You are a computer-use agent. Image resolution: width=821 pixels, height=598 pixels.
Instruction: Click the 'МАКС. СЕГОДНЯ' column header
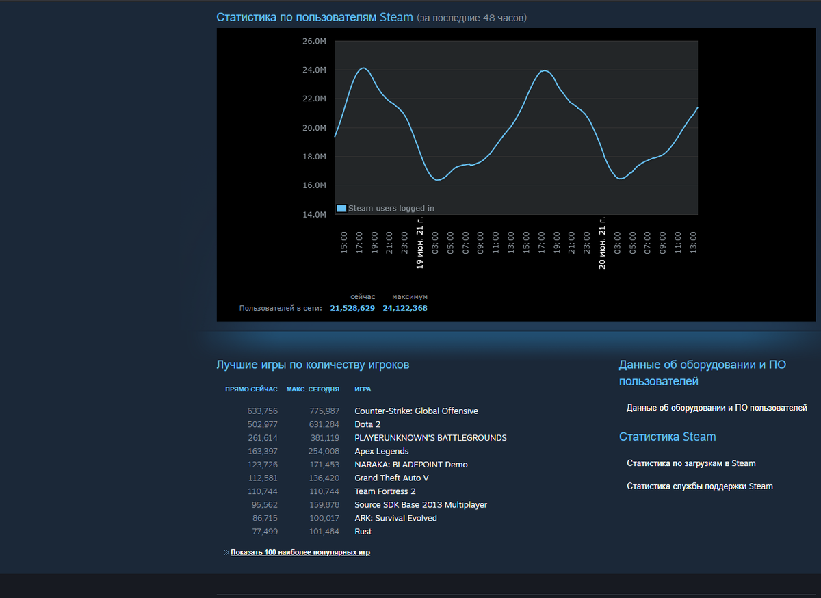click(x=313, y=389)
